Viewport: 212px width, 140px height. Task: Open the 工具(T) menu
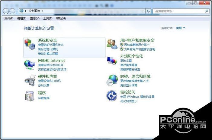click(x=48, y=18)
